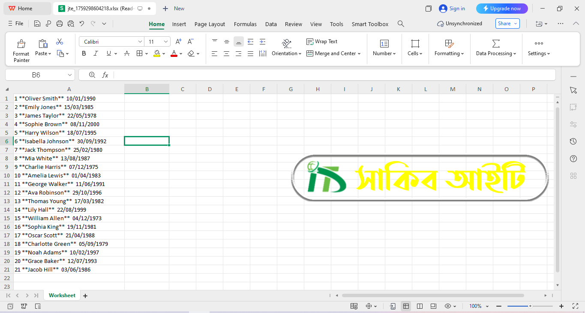The image size is (585, 313).
Task: Click the Save icon in quick access bar
Action: point(37,24)
